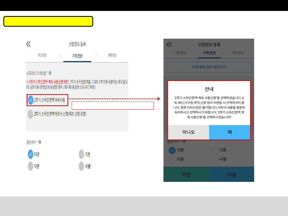Choose 사별 in left marital status
288x216 pixels.
[x=81, y=166]
